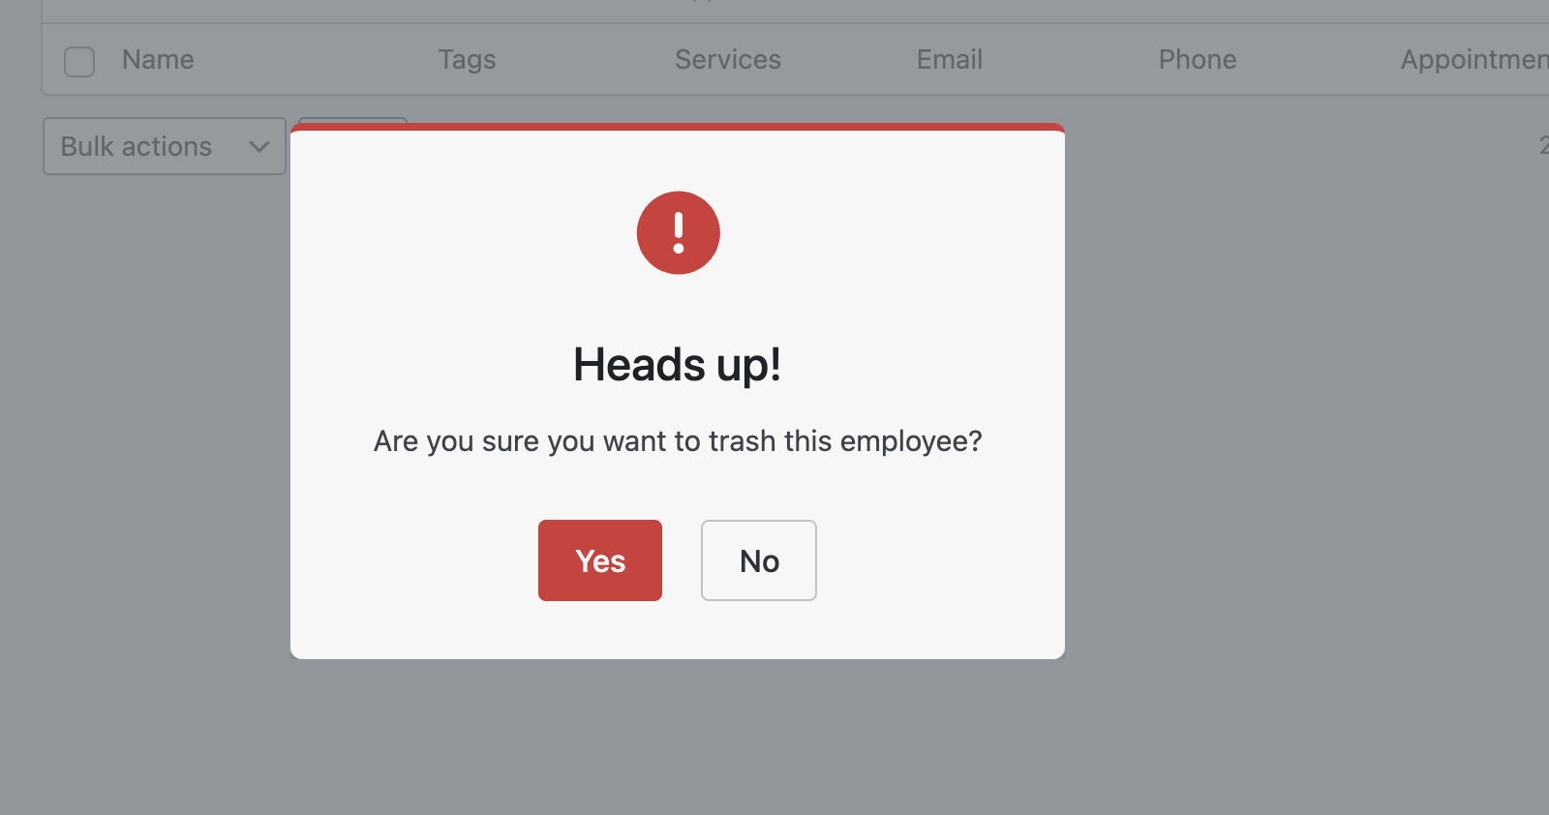Click the chevron on Bulk actions
The height and width of the screenshot is (815, 1549).
258,146
